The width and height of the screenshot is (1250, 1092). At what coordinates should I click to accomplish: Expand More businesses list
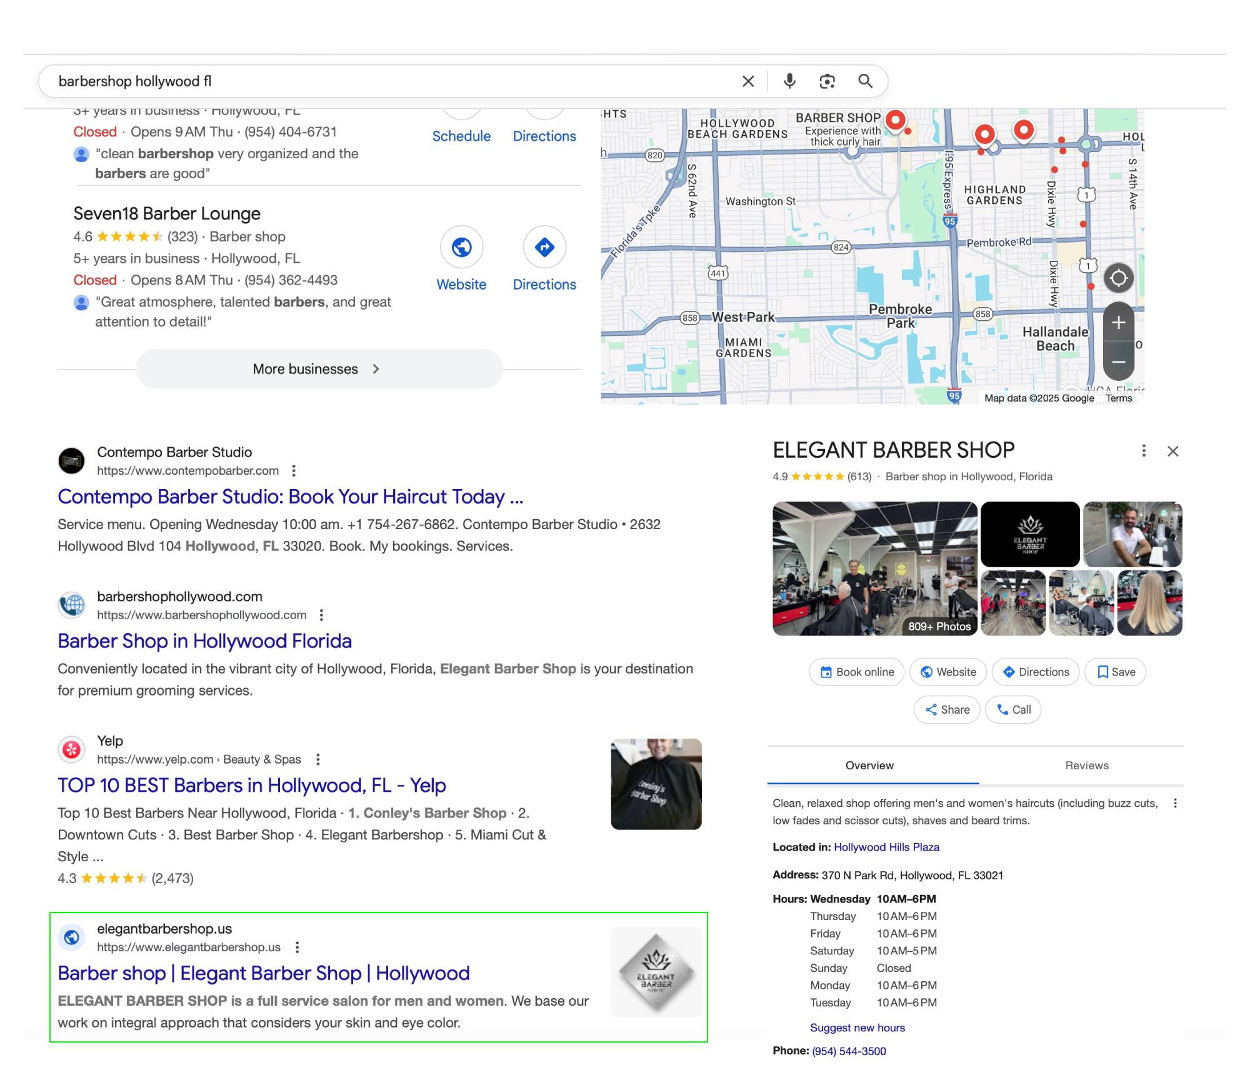319,369
